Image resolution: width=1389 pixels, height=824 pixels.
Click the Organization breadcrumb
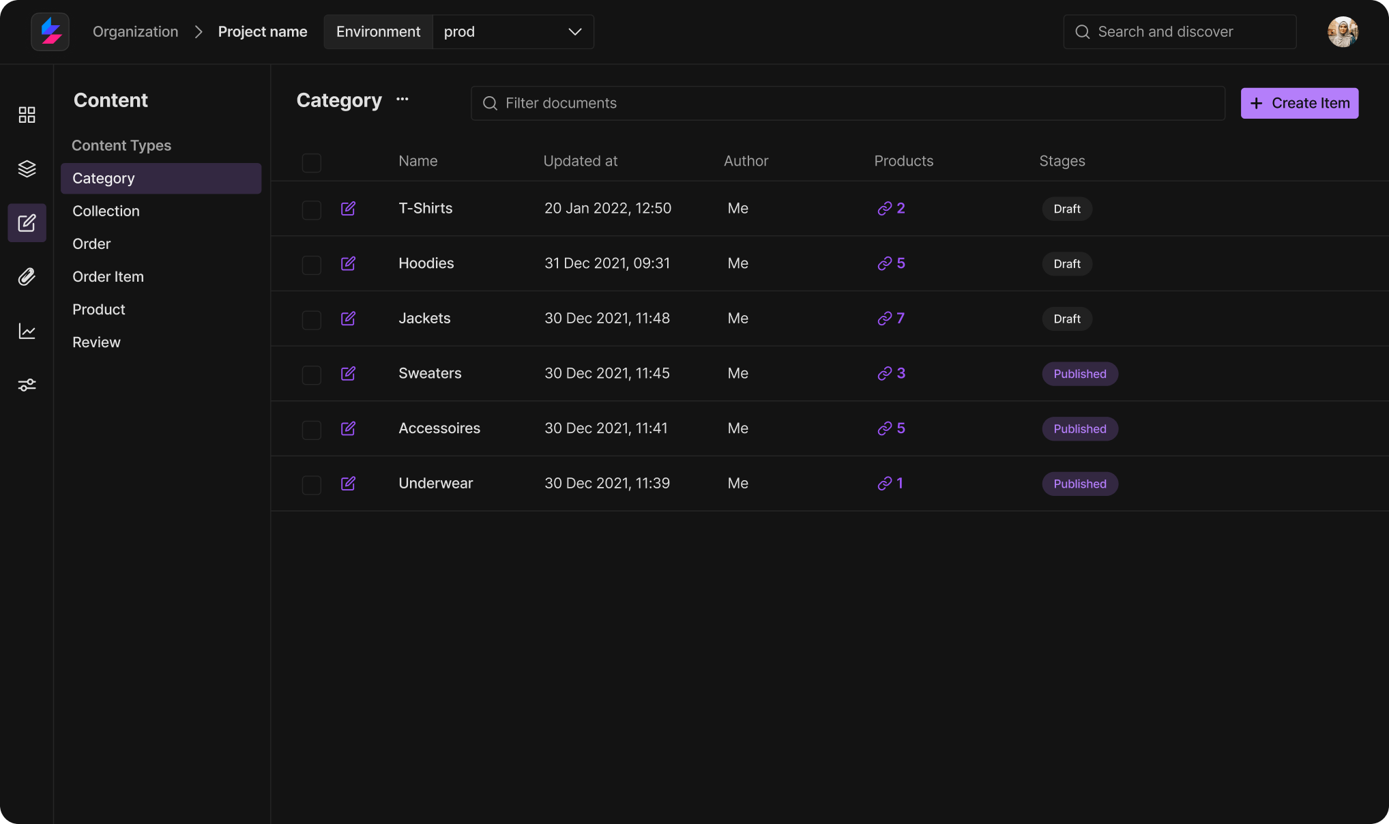[x=135, y=32]
